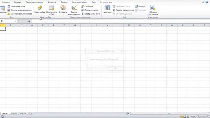This screenshot has width=210, height=118.
Task: Click into the Name Box showing A1
Action: [x=7, y=21]
